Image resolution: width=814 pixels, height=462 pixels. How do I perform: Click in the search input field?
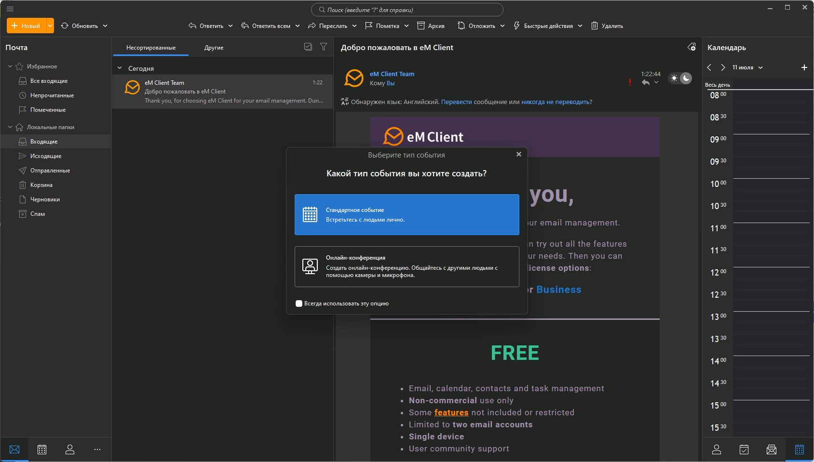point(407,10)
